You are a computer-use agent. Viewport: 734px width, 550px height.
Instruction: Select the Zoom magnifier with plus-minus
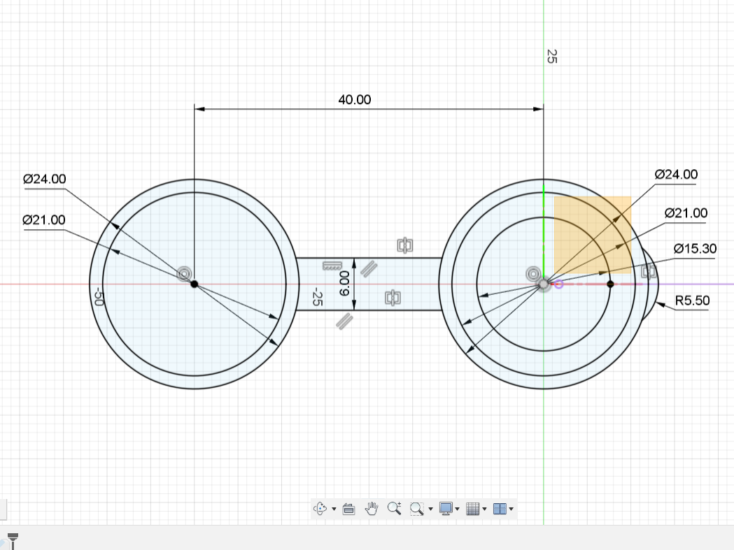394,509
